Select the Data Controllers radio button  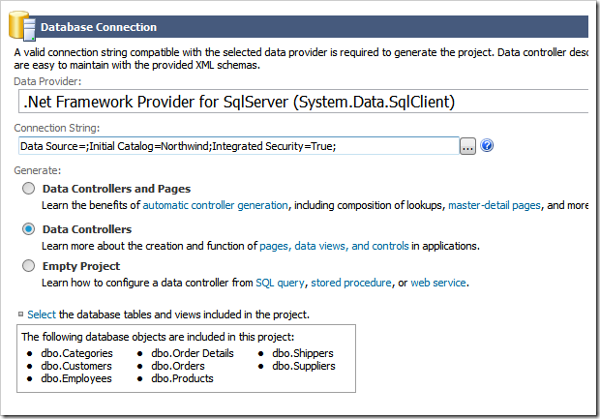click(x=28, y=229)
